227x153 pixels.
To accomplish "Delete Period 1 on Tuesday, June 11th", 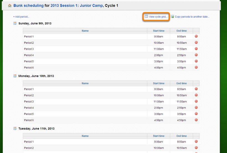I will (196, 142).
